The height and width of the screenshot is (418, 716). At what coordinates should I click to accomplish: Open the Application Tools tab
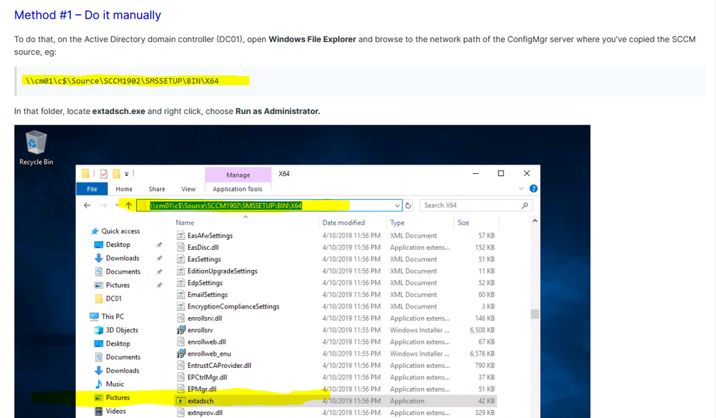coord(238,189)
